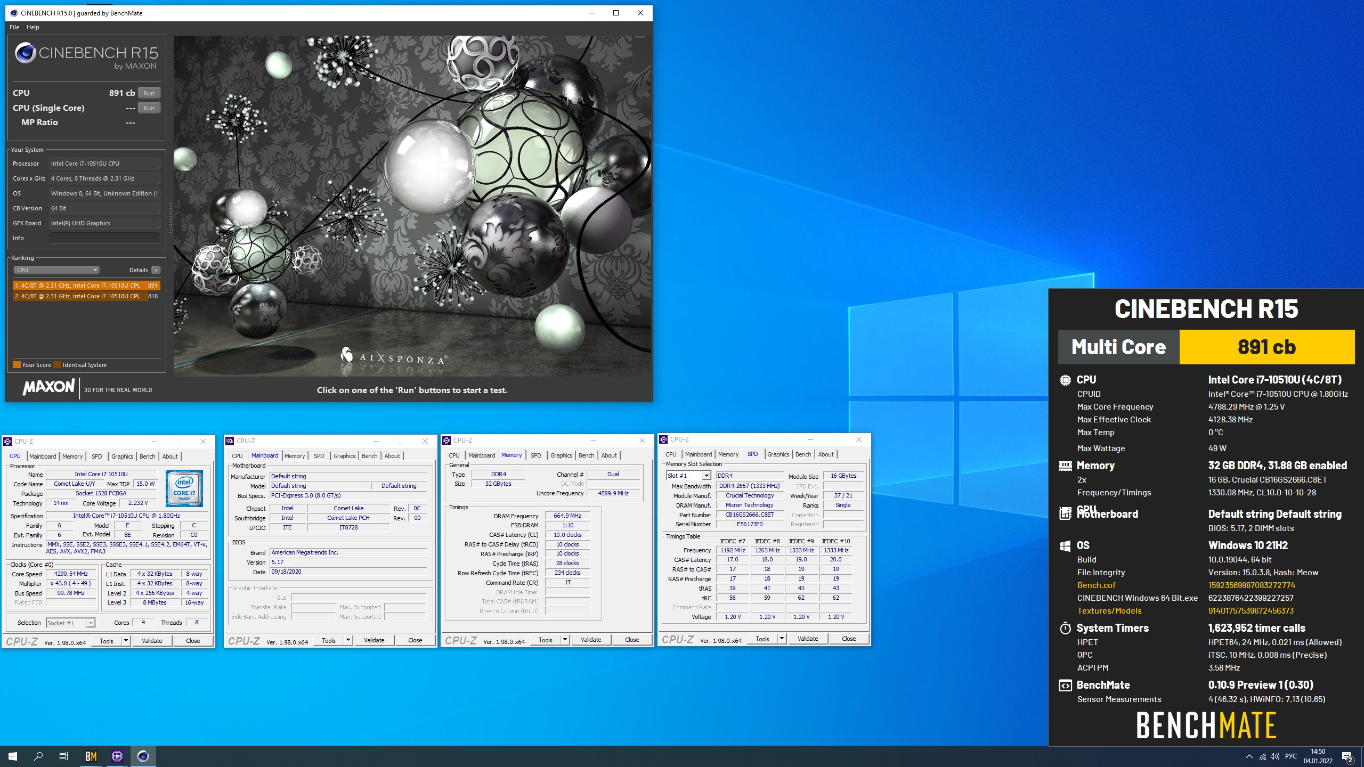
Task: Click MAXON logo in Cinebench footer
Action: click(49, 387)
